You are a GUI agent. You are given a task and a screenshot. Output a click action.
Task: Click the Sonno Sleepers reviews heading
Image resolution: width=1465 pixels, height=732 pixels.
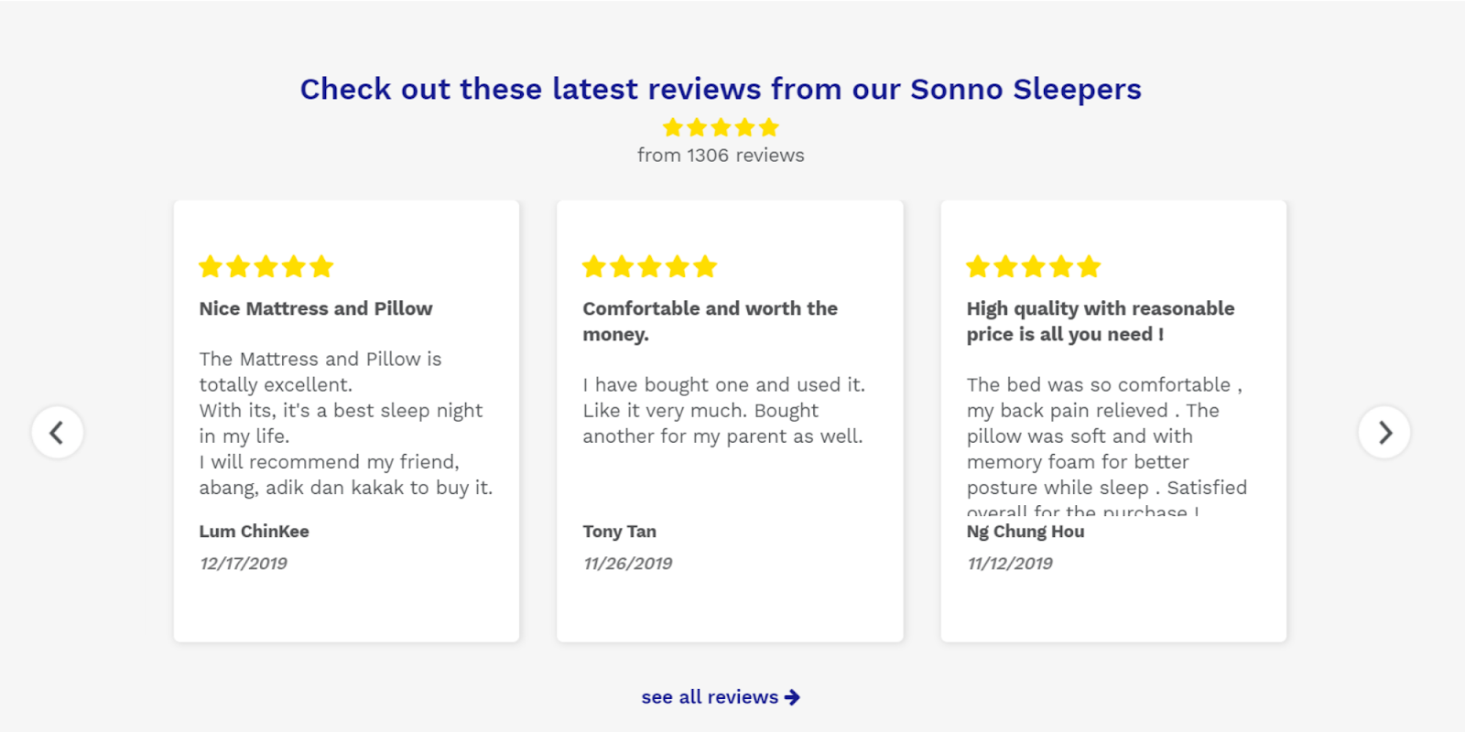(721, 90)
